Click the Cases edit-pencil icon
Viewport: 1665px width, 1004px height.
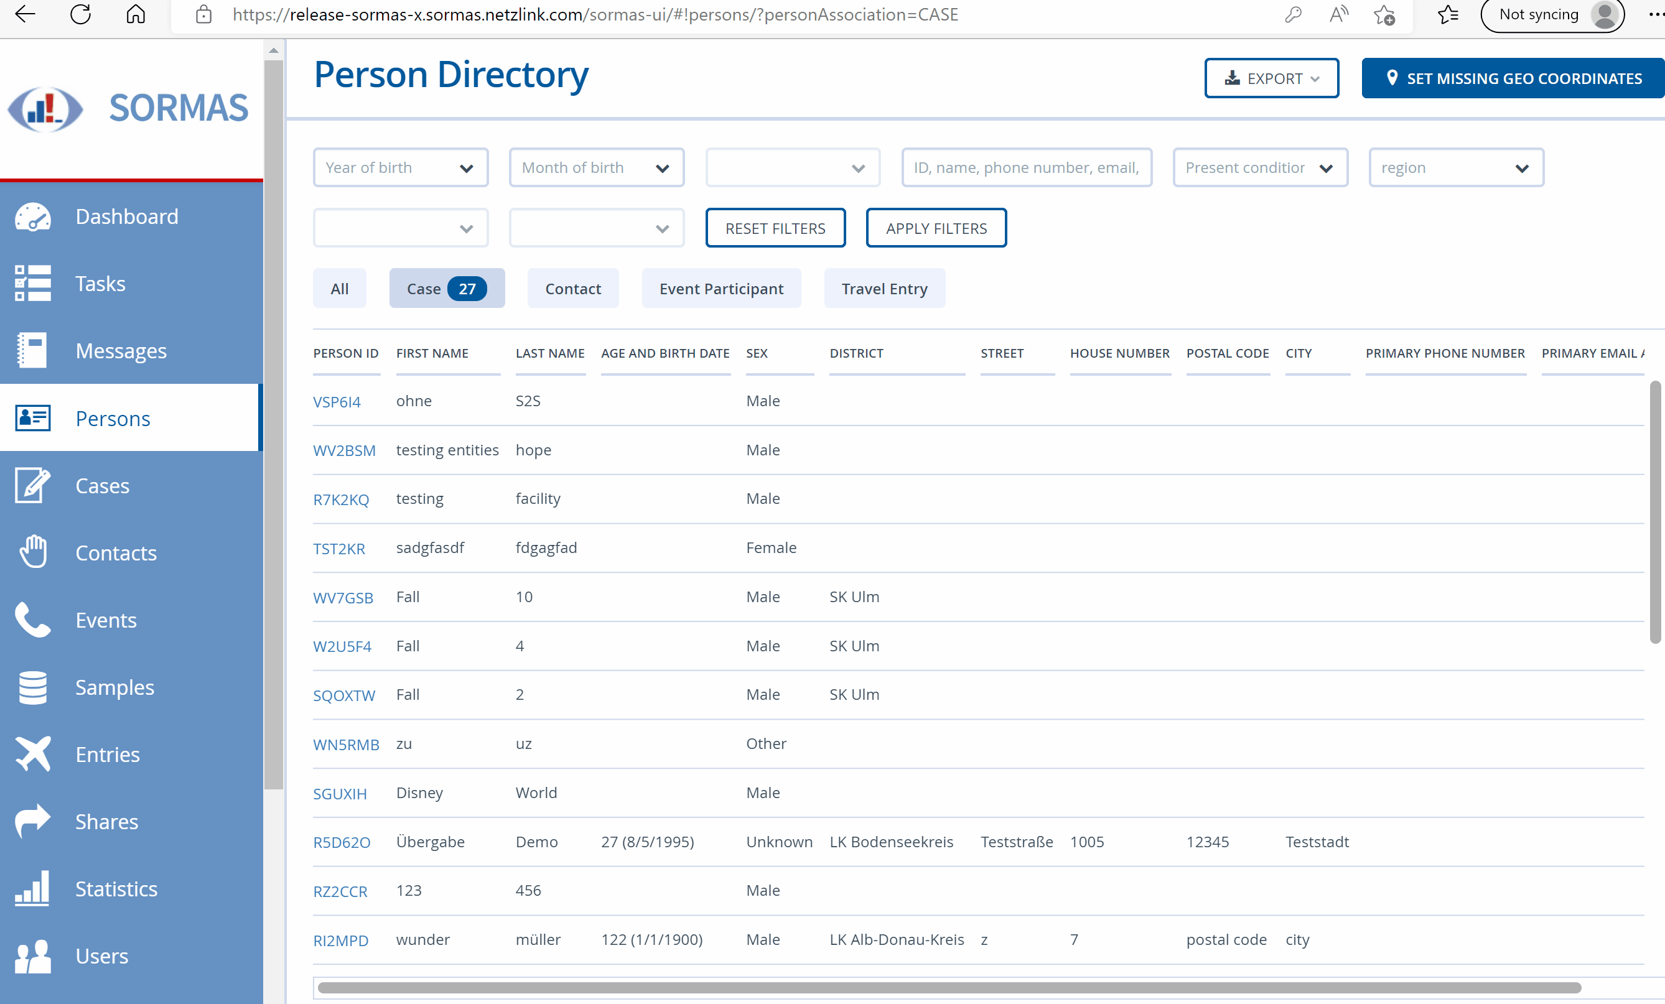point(32,485)
